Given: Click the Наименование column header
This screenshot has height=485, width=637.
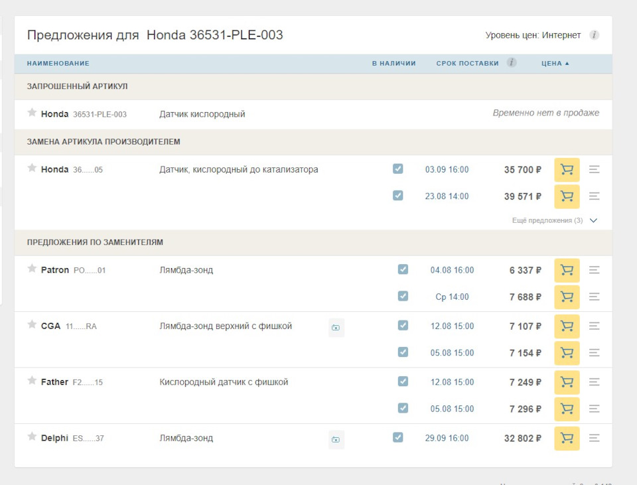Looking at the screenshot, I should (x=58, y=64).
